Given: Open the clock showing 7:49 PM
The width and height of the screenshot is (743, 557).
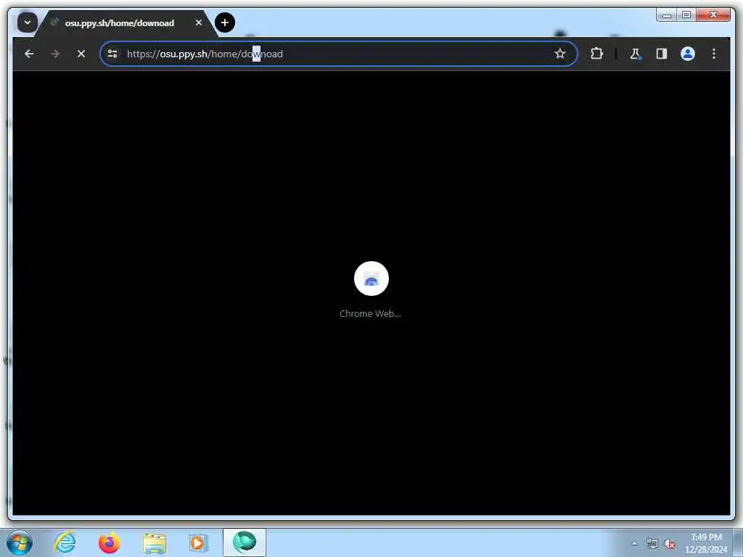Looking at the screenshot, I should [706, 543].
